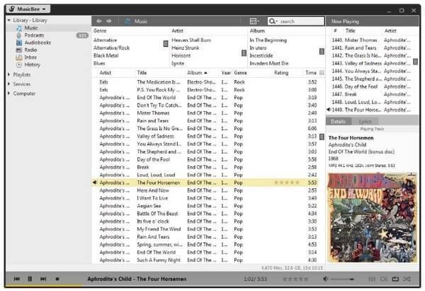425x291 pixels.
Task: Open the equalizer from player bar
Action: point(372,279)
